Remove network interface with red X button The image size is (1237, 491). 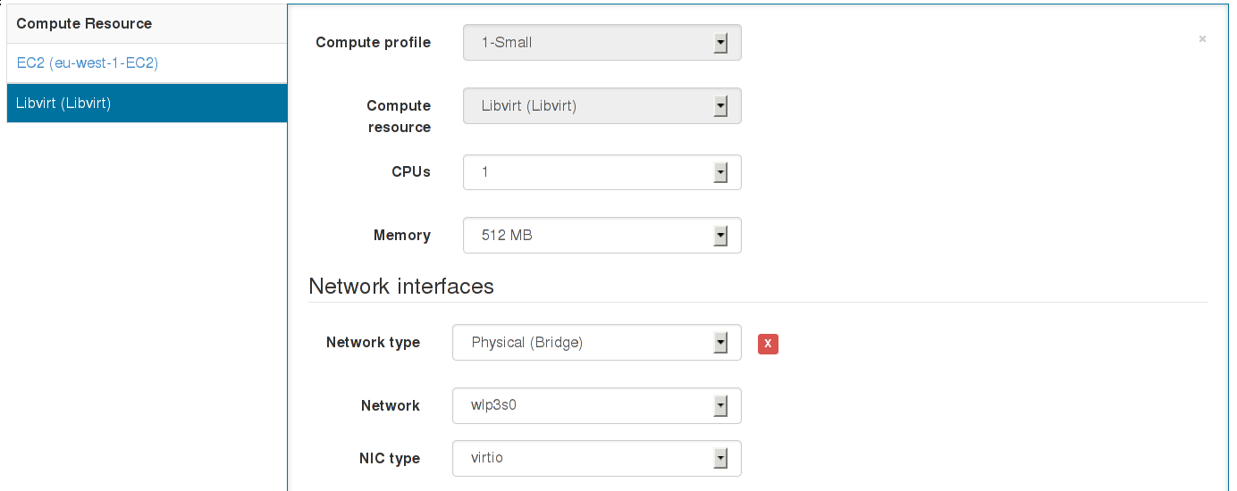click(x=768, y=344)
